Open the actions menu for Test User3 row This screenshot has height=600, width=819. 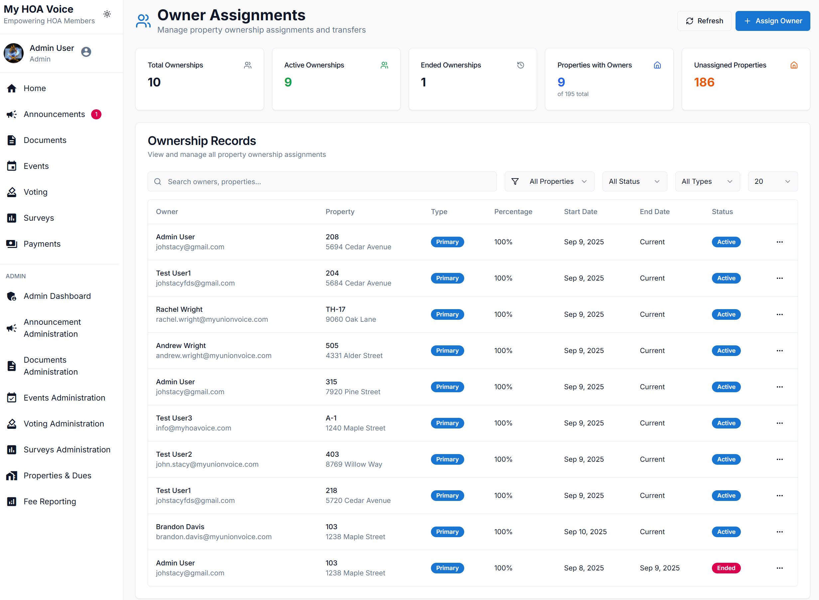[779, 423]
